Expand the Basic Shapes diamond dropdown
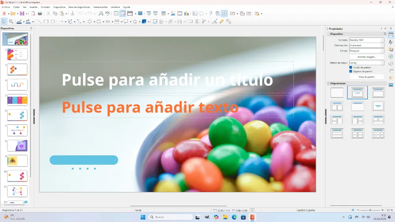395x222 pixels. point(94,22)
